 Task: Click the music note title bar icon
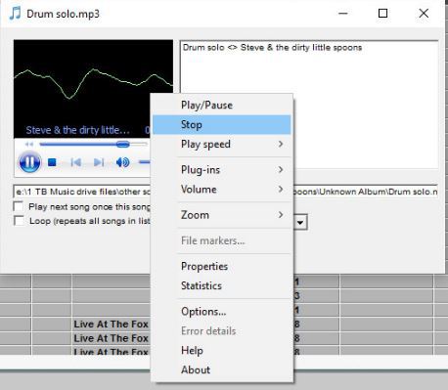15,14
